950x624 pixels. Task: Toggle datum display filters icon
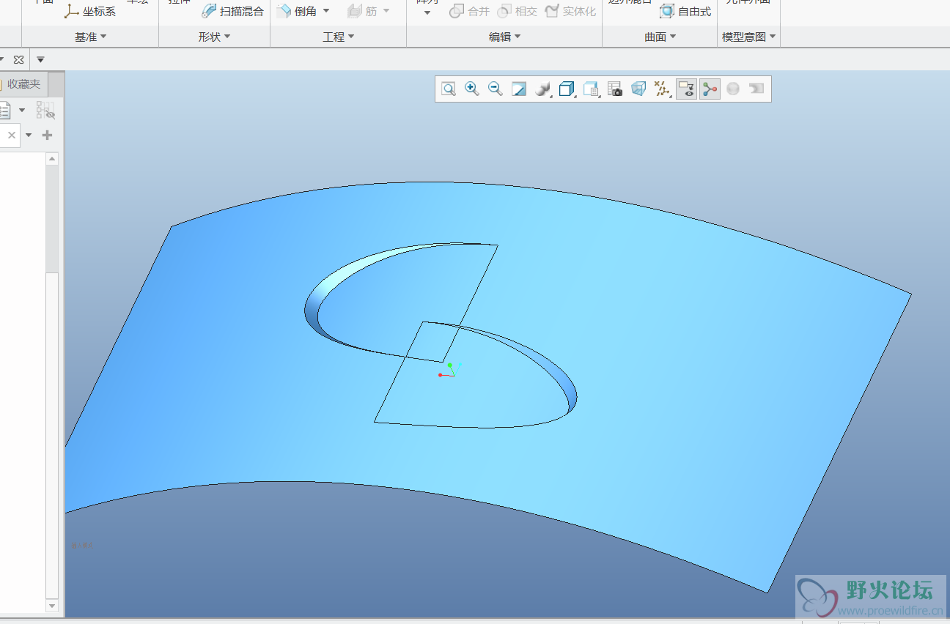click(663, 89)
